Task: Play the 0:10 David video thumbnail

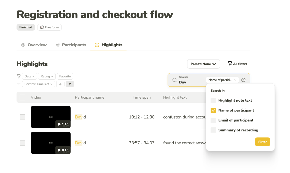Action: coord(51,143)
